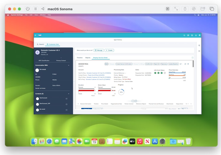Click the VM power button
The image size is (221, 155).
coord(28,9)
